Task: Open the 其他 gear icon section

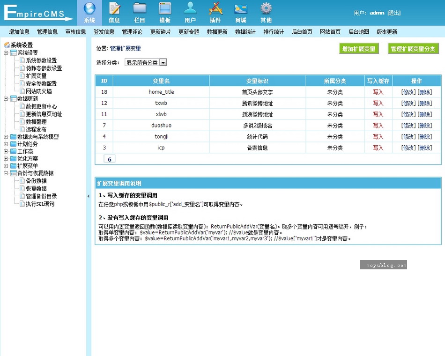Action: 266,13
